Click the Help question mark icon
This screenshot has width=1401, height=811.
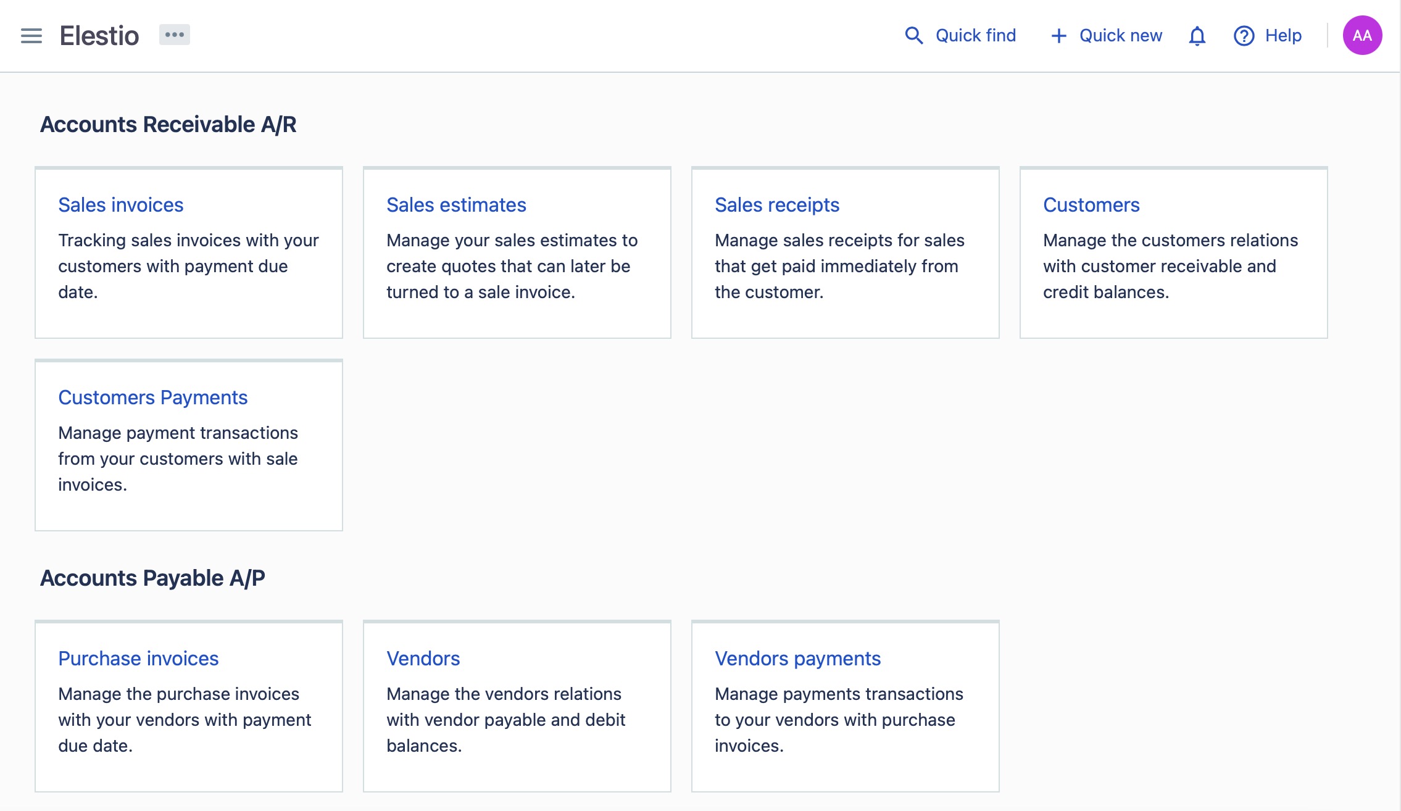1244,36
